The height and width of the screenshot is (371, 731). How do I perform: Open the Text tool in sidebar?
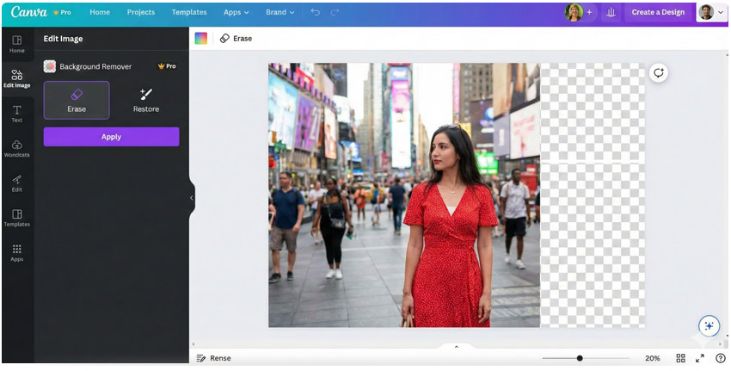(x=16, y=114)
